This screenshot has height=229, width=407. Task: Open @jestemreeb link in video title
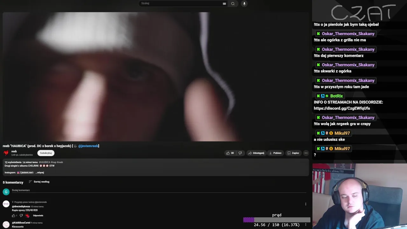88,146
